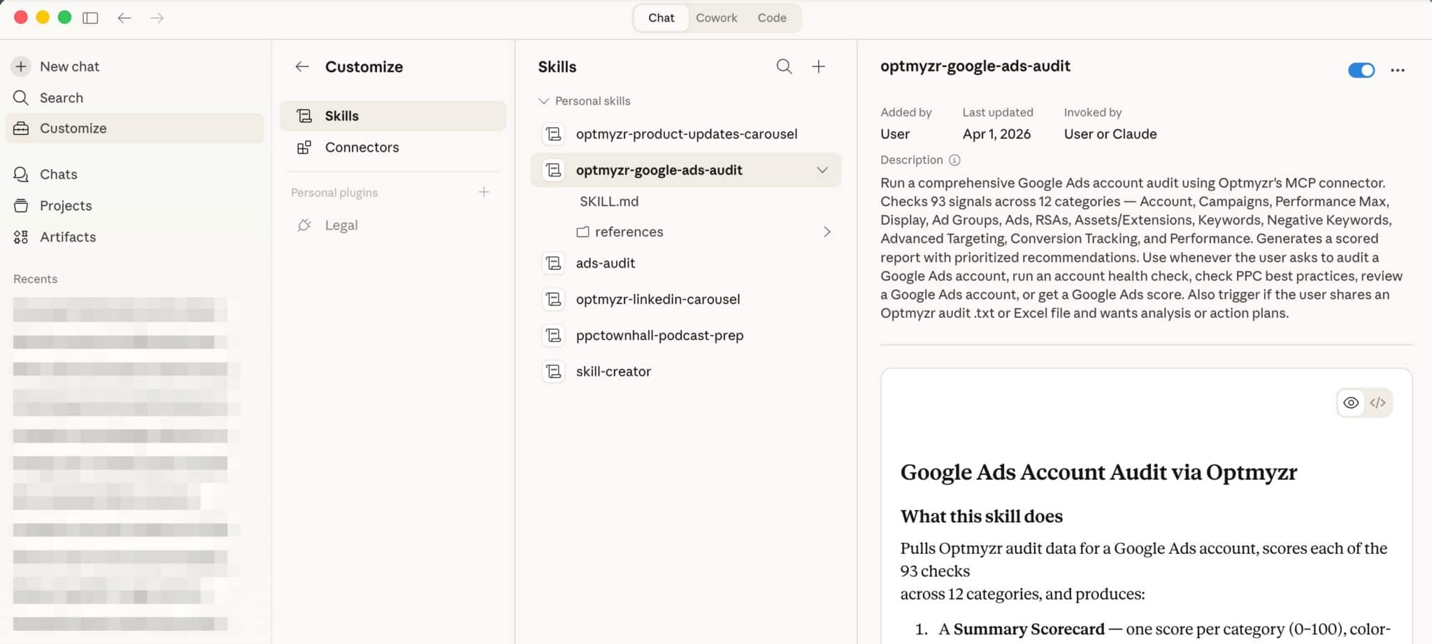Open Search in the left sidebar
1432x644 pixels.
pos(134,98)
